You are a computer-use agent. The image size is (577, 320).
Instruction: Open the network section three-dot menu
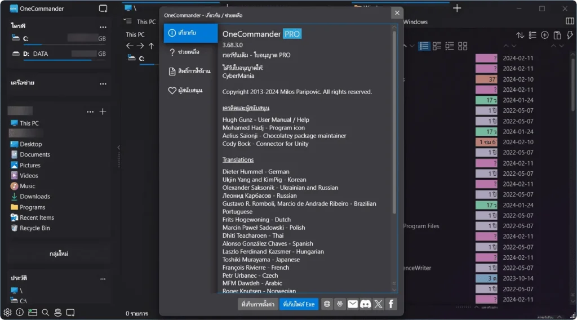[103, 83]
